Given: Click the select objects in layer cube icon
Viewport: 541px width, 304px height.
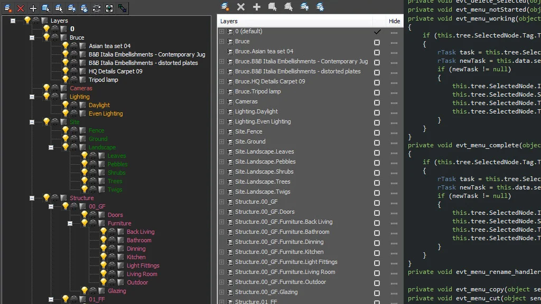Looking at the screenshot, I should coord(45,8).
